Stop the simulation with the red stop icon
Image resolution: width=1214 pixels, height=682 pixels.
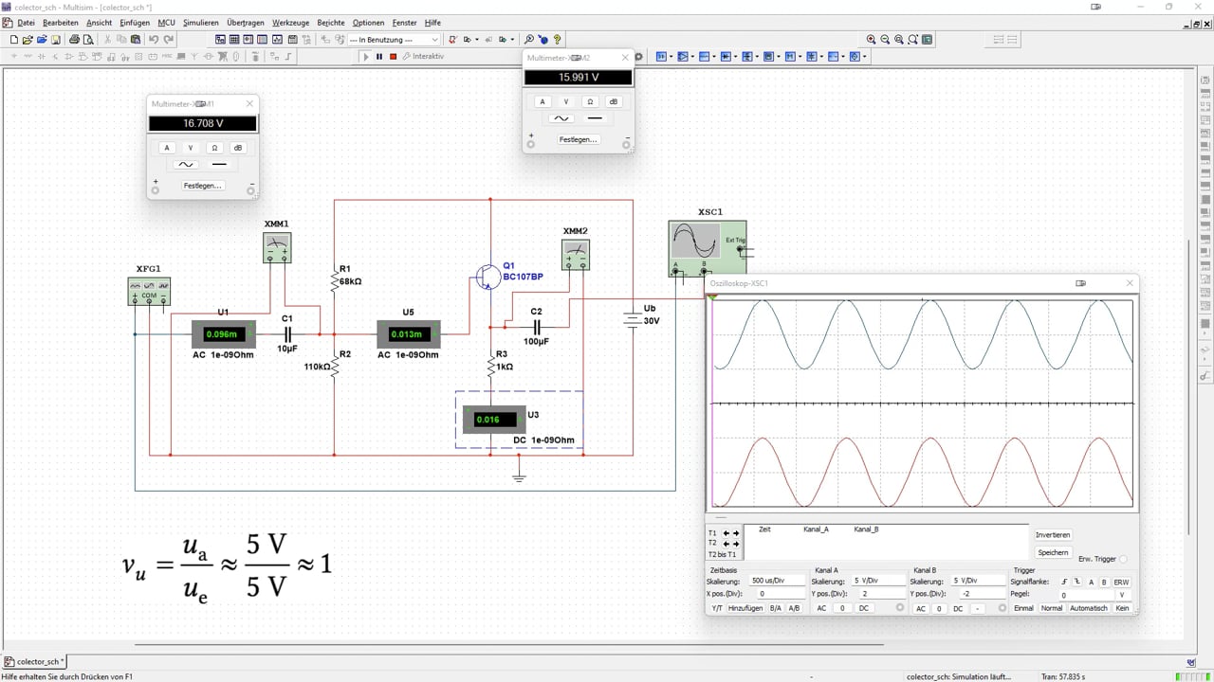[393, 57]
